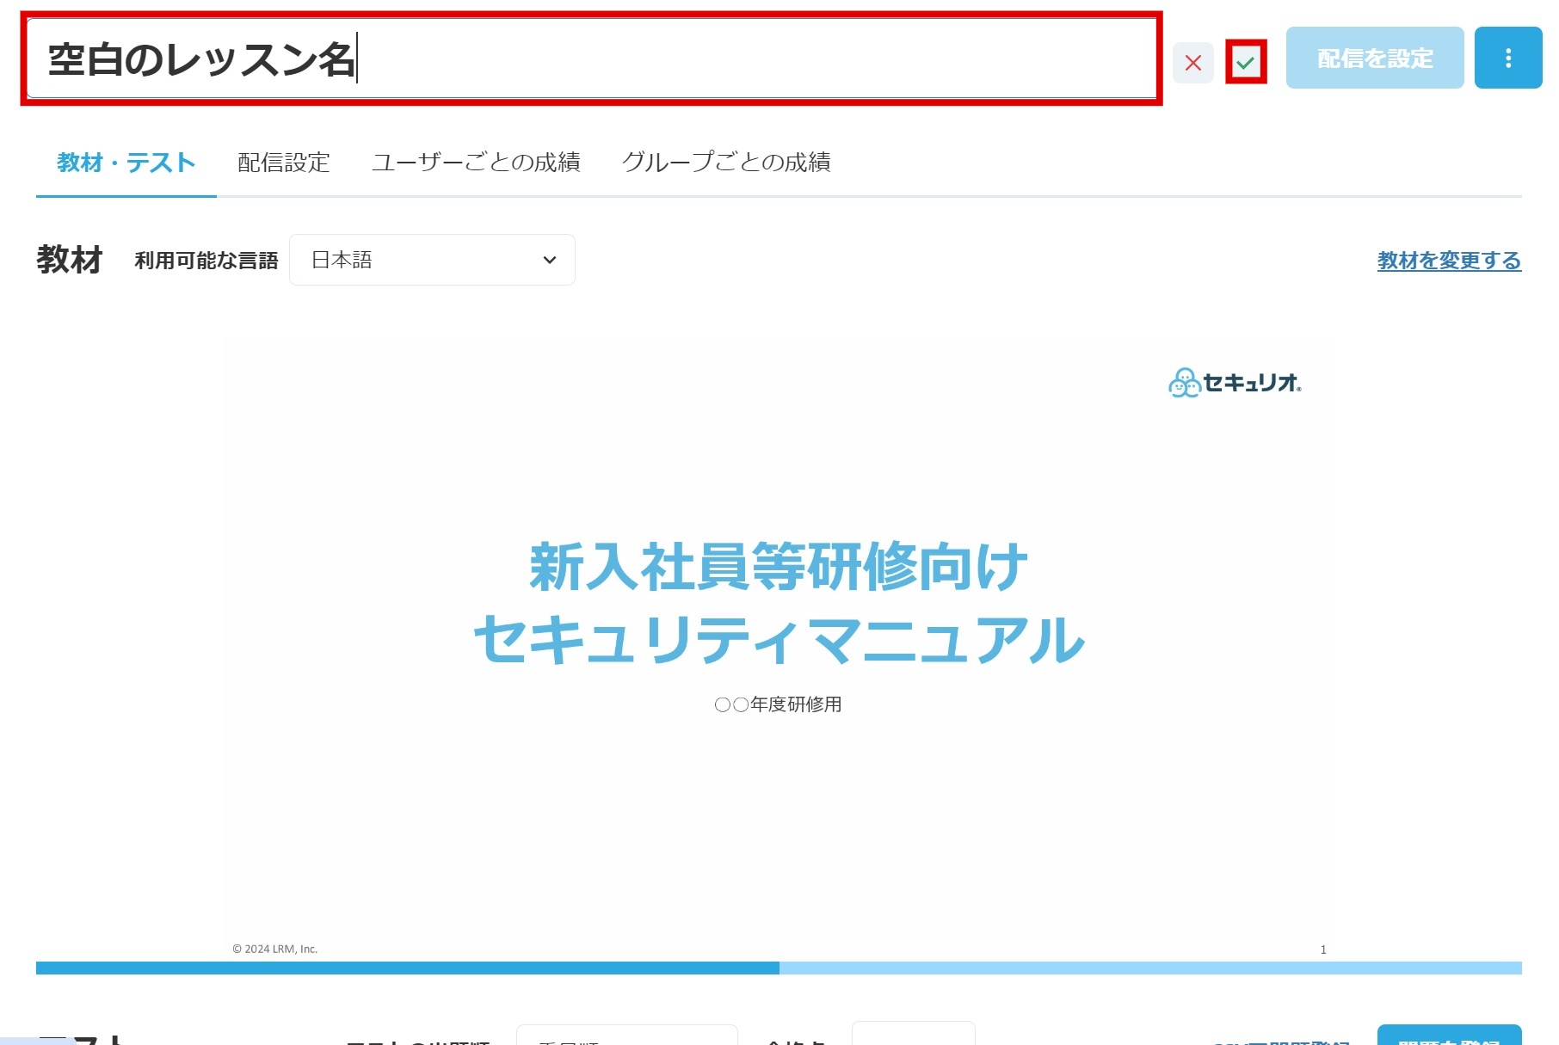Open the 配信設定 tab
Screen dimensions: 1559x1045
(x=284, y=163)
